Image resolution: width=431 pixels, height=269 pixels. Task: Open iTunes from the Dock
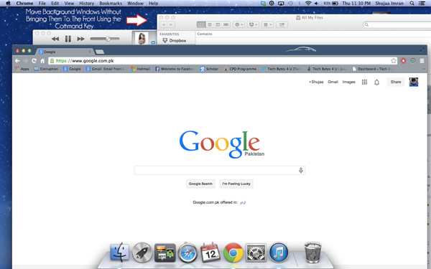(279, 253)
